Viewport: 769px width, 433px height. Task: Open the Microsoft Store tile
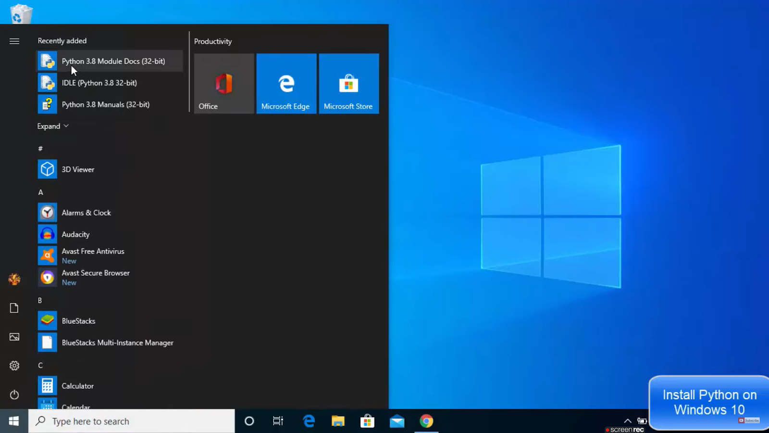(x=349, y=84)
